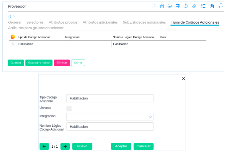227x152 pixels.
Task: Click the paperclip attachments icon
Action: point(194,6)
